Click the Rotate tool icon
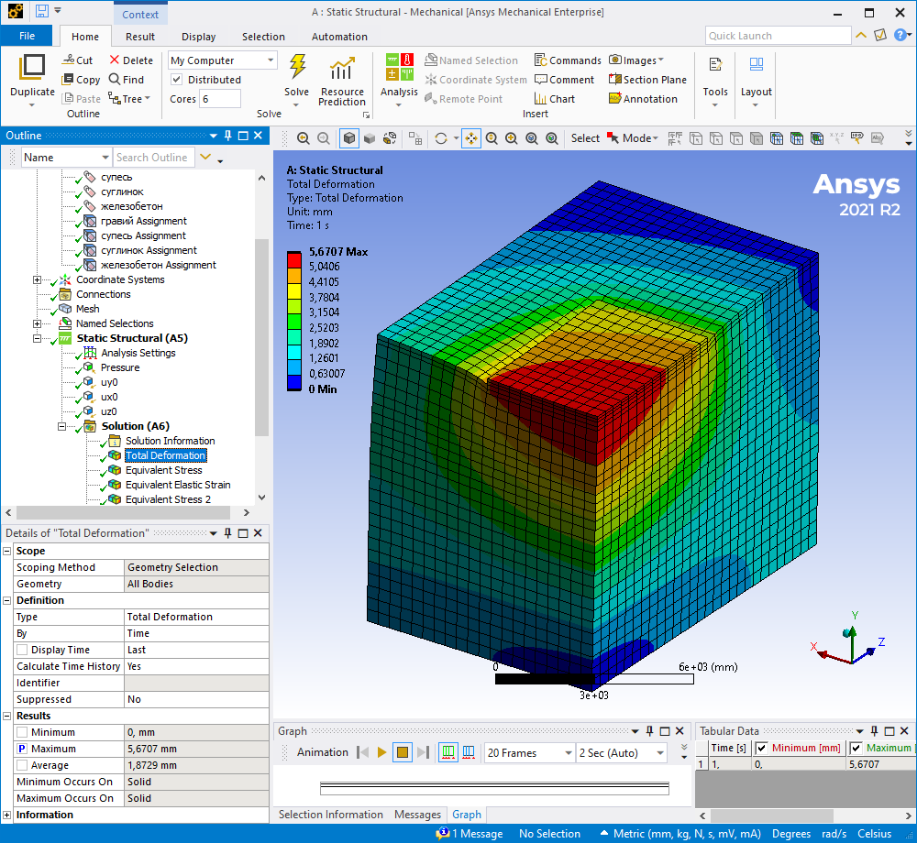917x843 pixels. [x=441, y=138]
